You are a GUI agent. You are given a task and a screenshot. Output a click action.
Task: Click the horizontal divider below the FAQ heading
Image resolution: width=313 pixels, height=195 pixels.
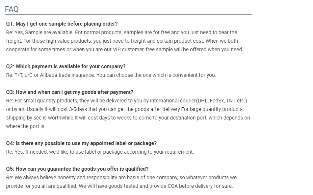128,15
